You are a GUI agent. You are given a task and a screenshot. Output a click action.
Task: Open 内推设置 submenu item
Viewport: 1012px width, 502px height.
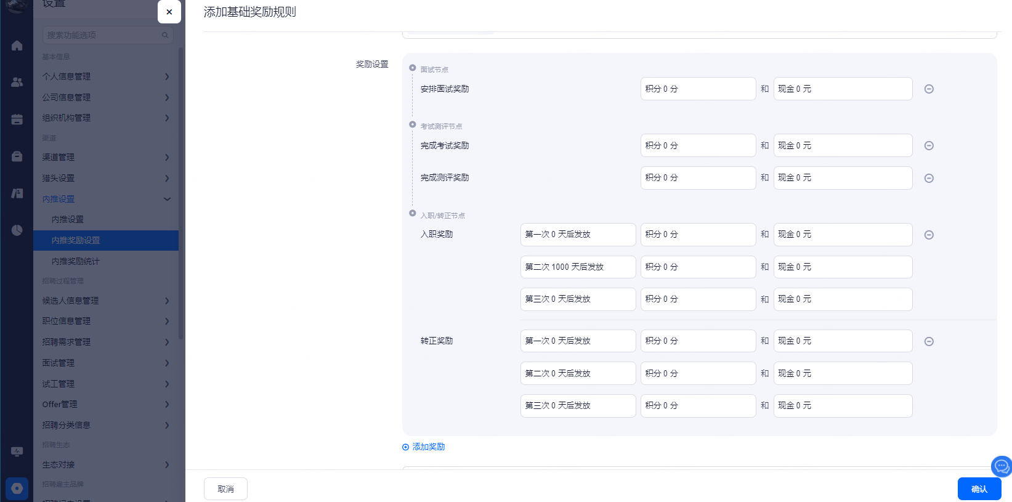tap(107, 219)
